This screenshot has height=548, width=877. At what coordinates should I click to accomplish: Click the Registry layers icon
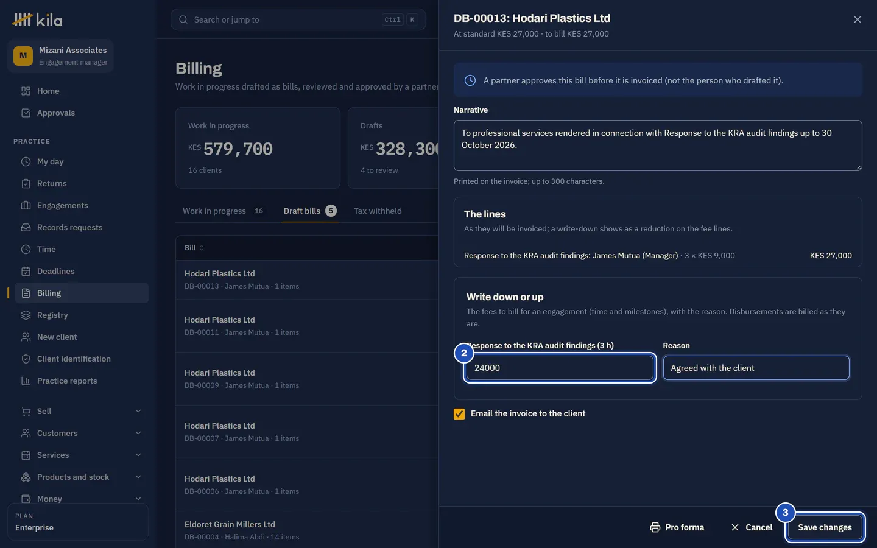pos(26,315)
